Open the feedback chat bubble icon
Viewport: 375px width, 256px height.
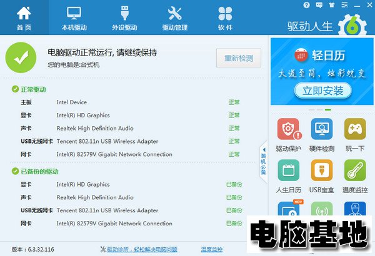(x=319, y=5)
